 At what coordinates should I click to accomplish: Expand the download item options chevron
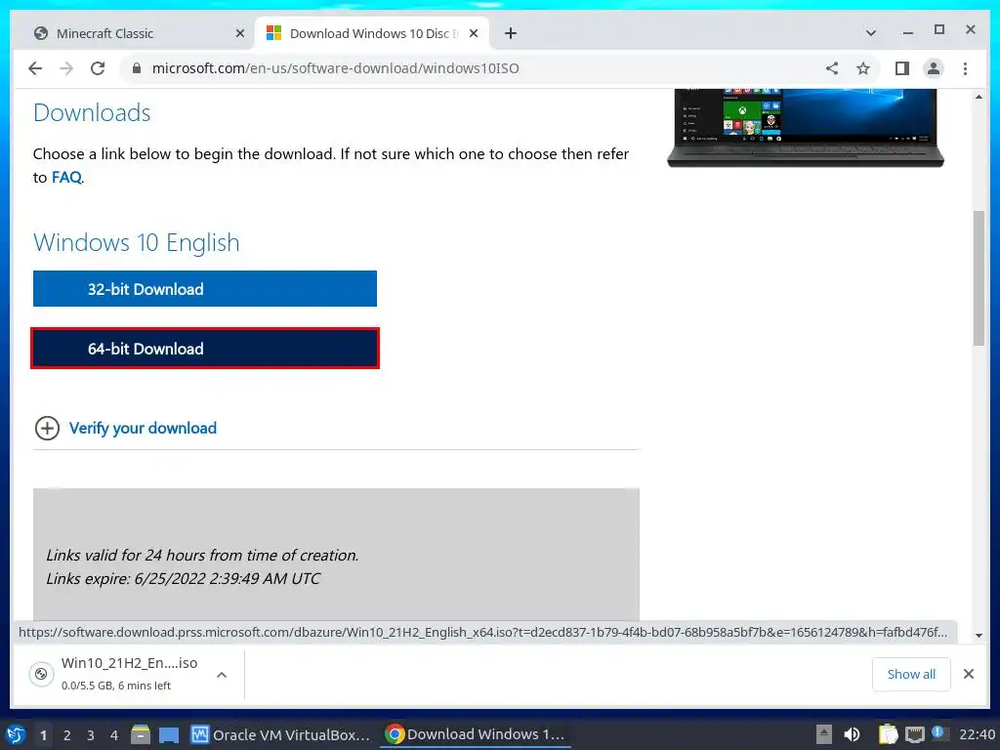(222, 675)
